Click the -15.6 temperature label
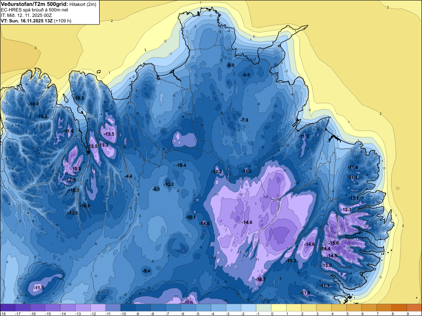This screenshot has width=422, height=316. pos(334,243)
